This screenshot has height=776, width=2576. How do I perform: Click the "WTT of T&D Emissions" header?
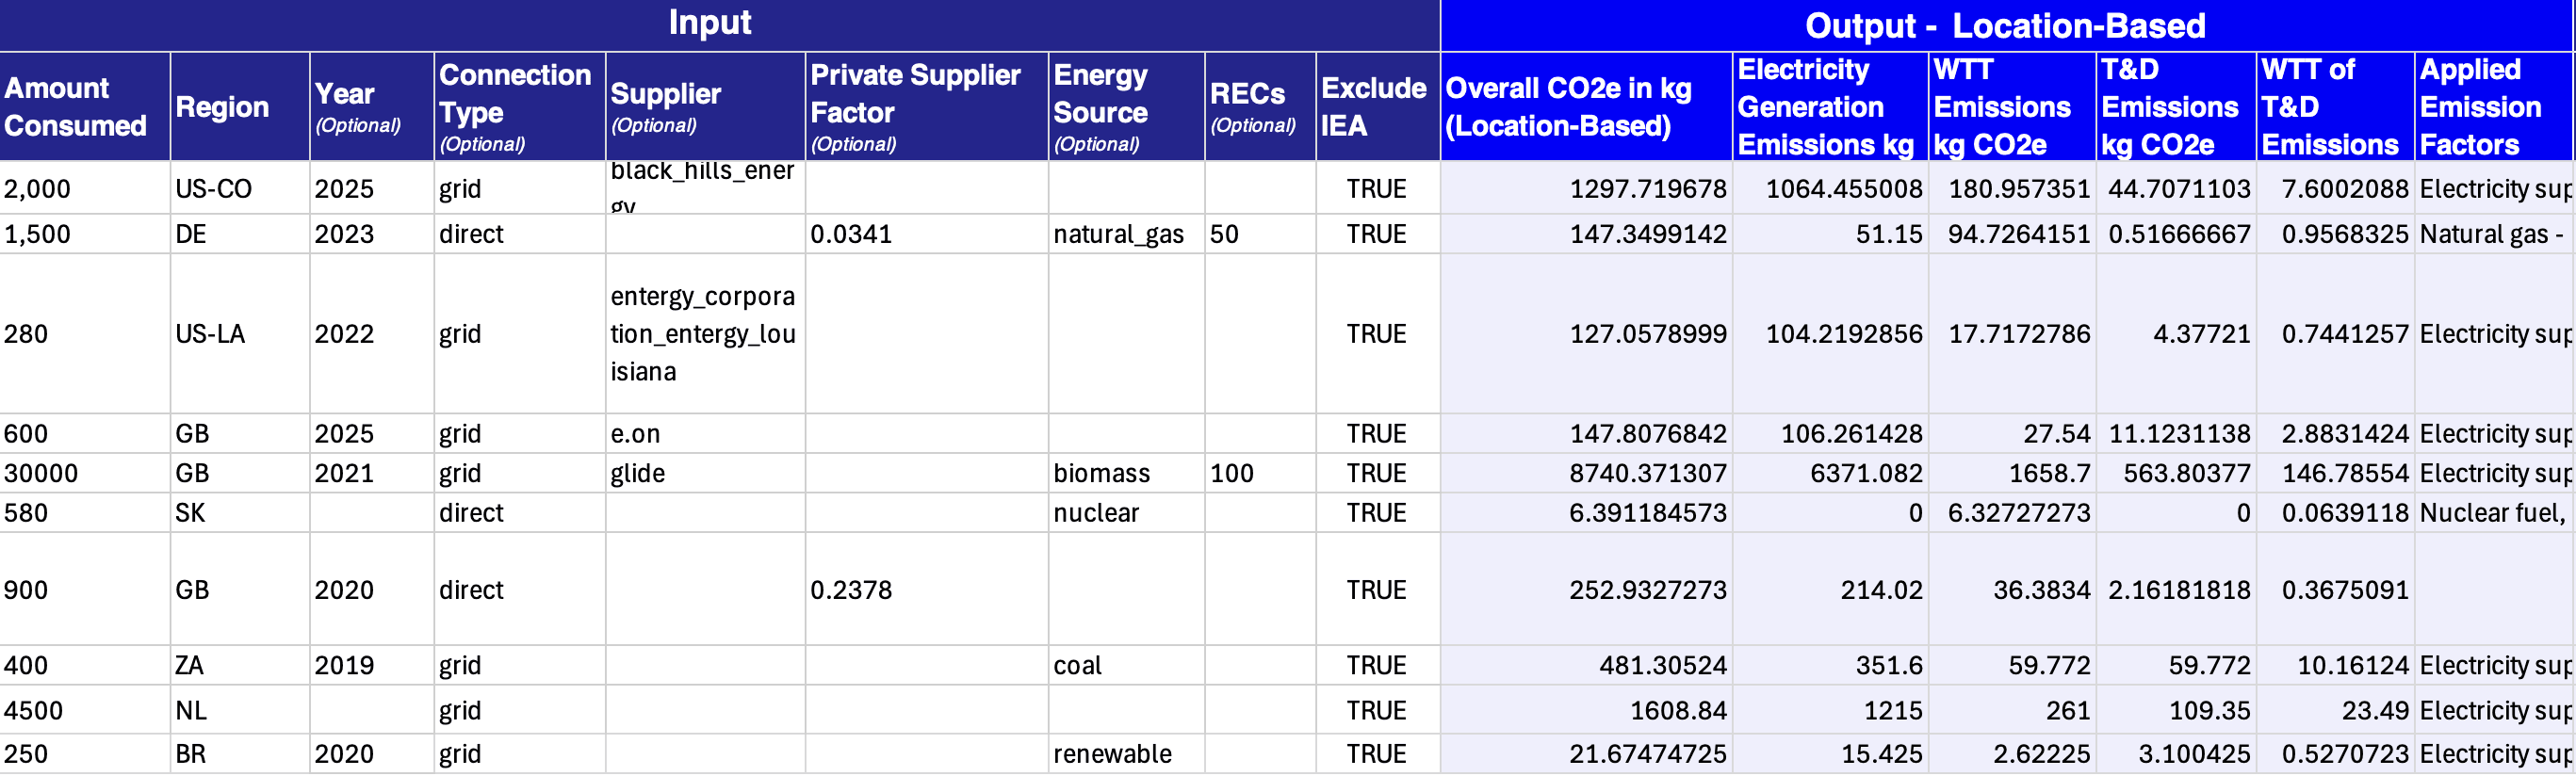pos(2332,107)
